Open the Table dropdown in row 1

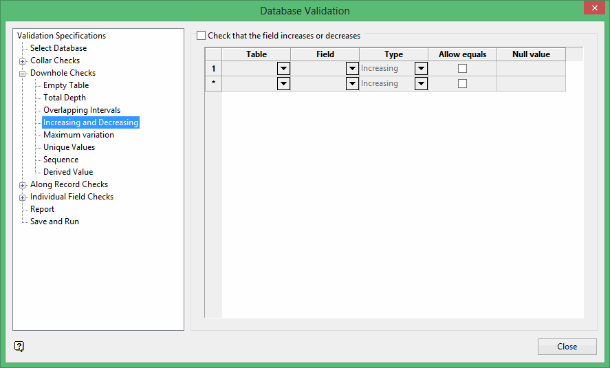click(283, 69)
